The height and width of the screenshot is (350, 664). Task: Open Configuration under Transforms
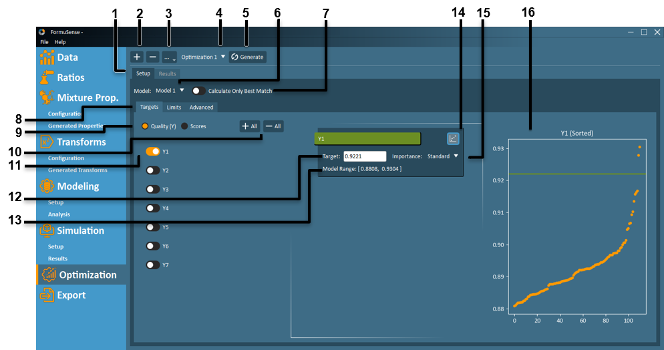[x=66, y=158]
